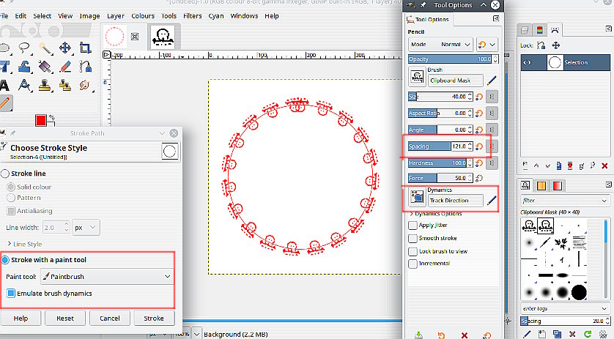Pick the Free Select lasso tool
Screen dimensions: 614x339
24,48
